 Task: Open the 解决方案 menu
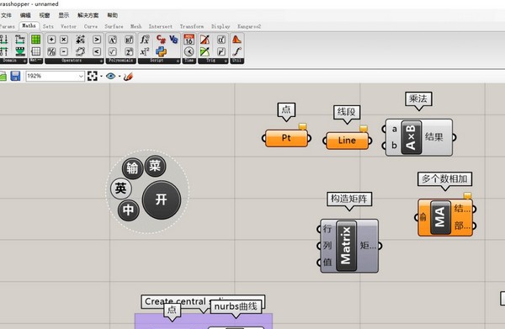pyautogui.click(x=88, y=15)
